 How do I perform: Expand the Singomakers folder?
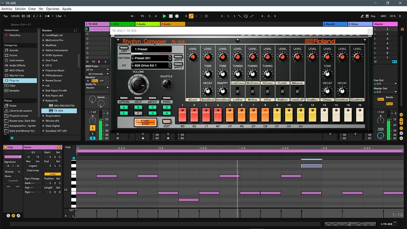click(43, 116)
